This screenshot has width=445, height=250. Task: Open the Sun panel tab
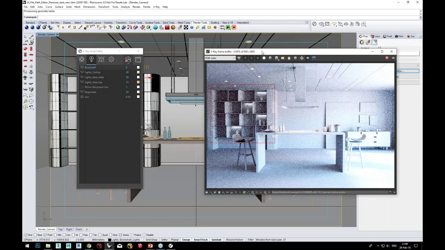[411, 36]
